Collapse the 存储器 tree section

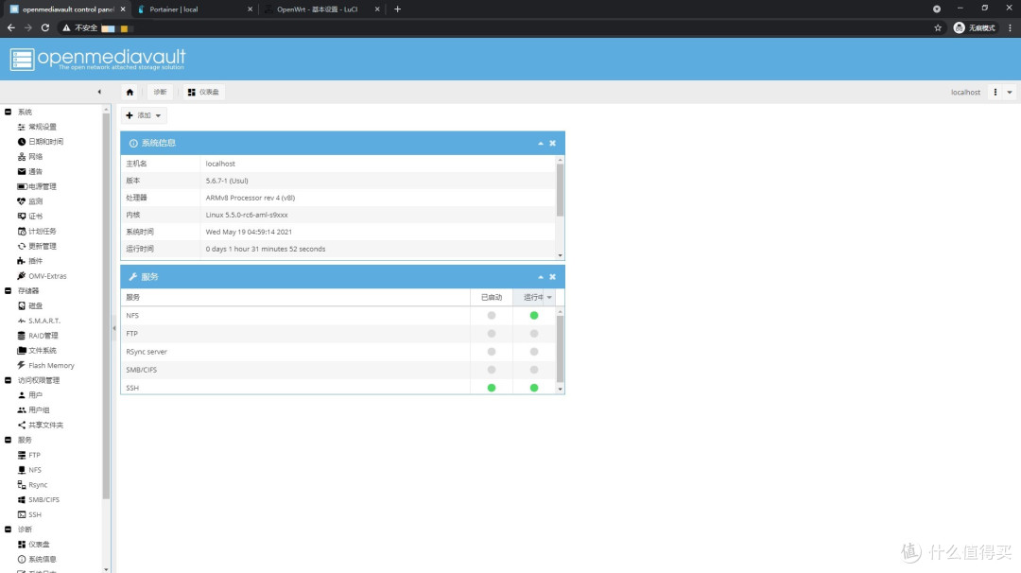click(8, 290)
